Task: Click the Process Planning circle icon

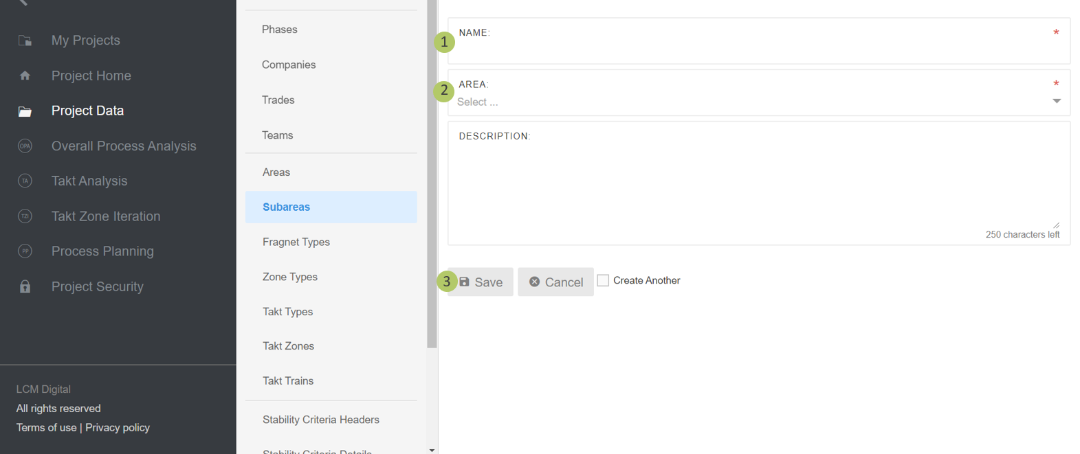Action: 25,251
